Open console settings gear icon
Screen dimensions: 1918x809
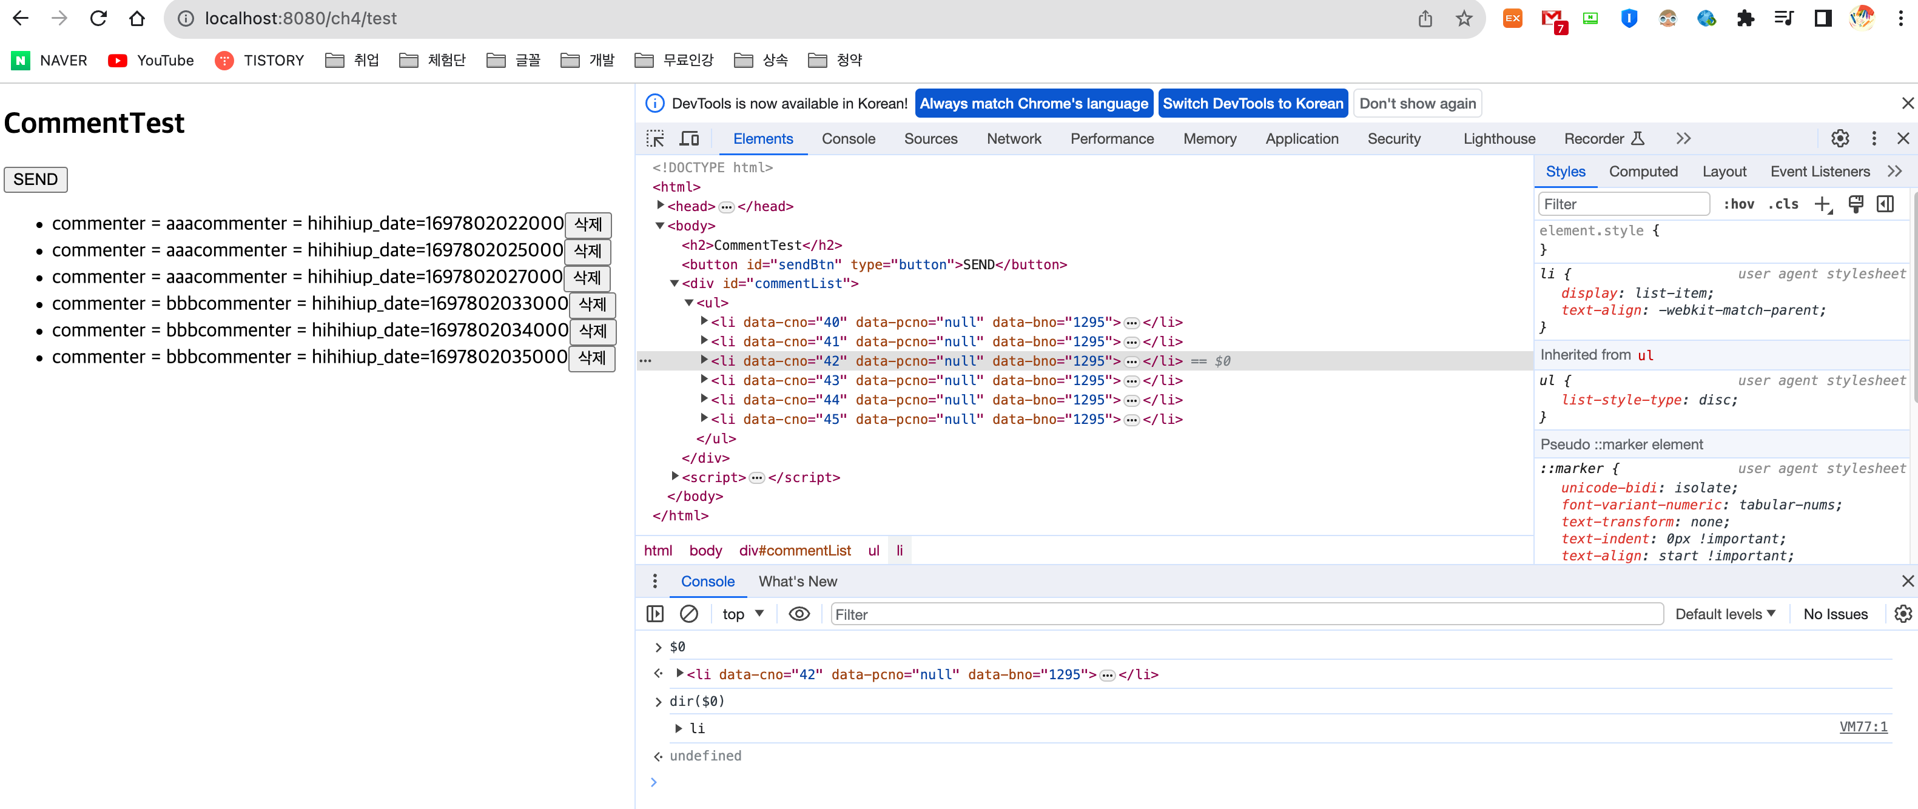pos(1902,613)
